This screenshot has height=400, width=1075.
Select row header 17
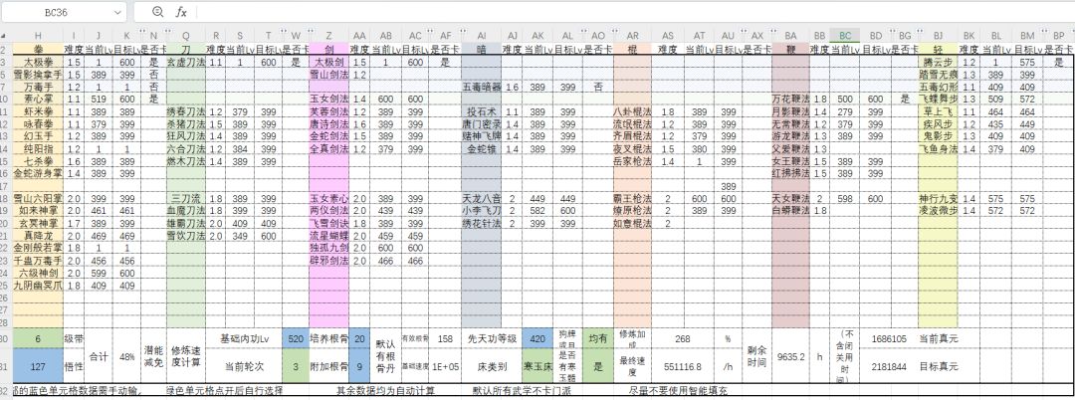pos(6,186)
